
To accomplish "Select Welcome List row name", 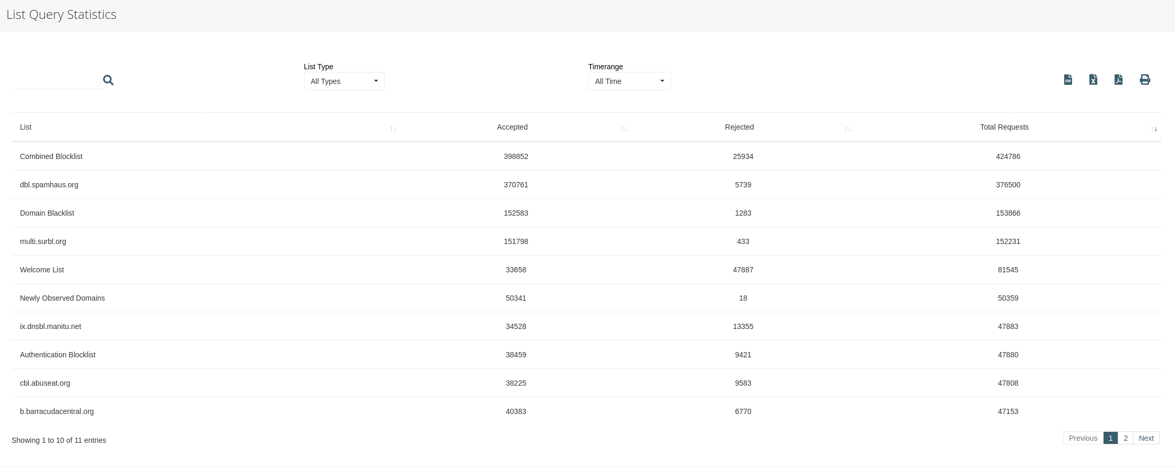I will click(x=42, y=270).
